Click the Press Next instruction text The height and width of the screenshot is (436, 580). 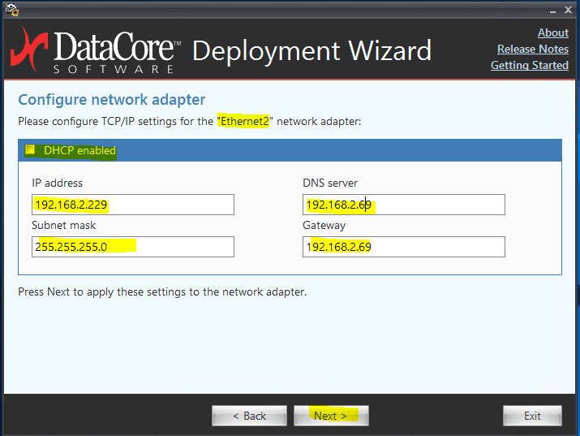[x=162, y=291]
